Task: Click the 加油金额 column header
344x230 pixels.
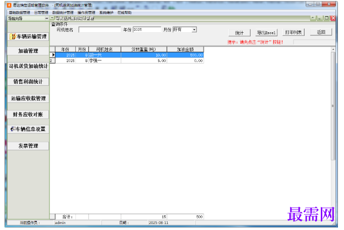Action: [185, 49]
